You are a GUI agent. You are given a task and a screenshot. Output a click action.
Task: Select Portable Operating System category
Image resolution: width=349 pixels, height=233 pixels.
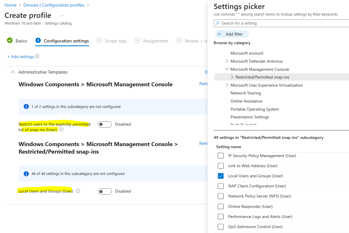[x=255, y=109]
